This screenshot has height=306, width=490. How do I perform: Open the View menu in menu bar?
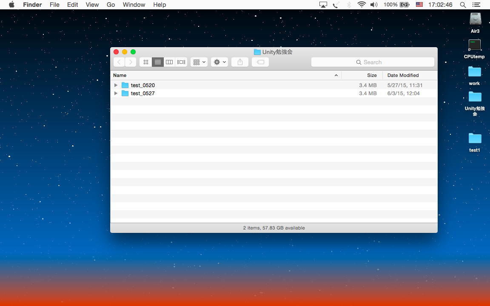click(92, 5)
